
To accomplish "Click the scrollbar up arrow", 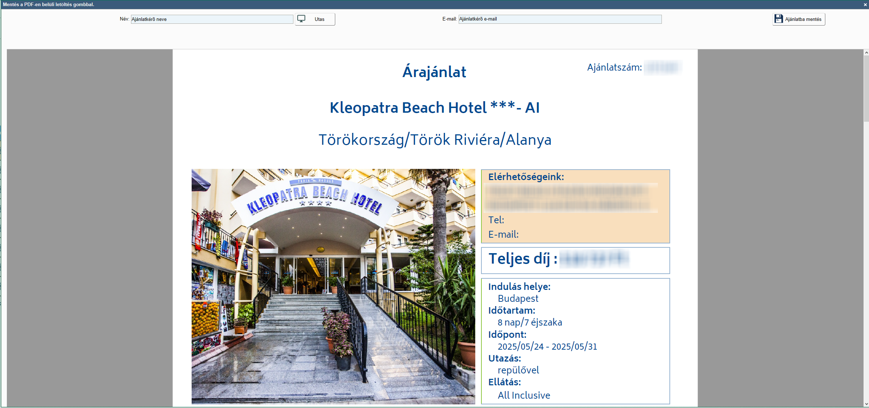I will point(866,53).
